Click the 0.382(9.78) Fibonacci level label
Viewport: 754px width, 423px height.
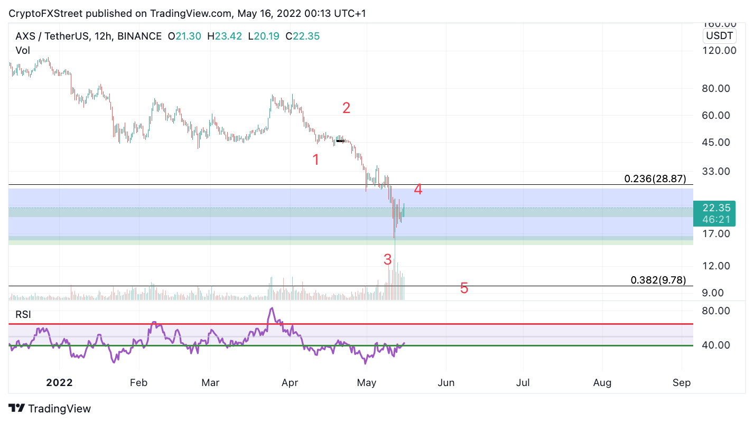(x=658, y=280)
